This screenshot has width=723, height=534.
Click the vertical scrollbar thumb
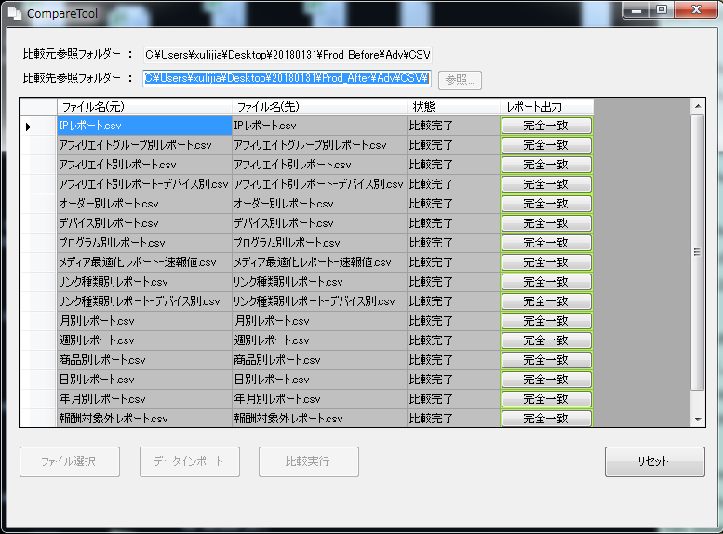tap(698, 251)
